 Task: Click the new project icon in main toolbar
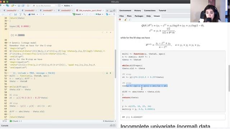7,6
